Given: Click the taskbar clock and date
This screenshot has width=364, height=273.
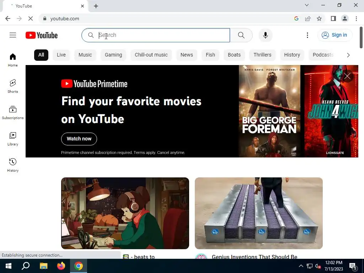Looking at the screenshot, I should pyautogui.click(x=333, y=266).
